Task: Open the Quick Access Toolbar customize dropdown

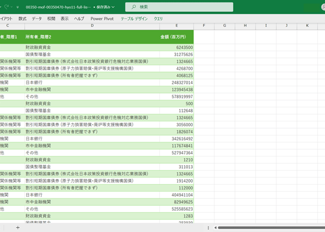Action: point(18,7)
